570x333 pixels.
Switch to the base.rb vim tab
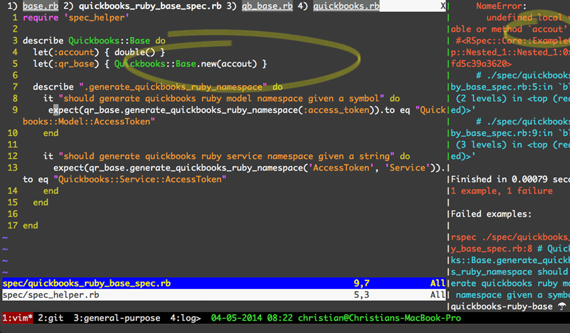[40, 6]
